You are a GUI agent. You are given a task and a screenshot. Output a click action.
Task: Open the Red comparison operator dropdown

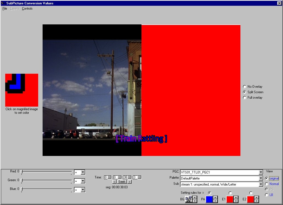[x=83, y=172]
